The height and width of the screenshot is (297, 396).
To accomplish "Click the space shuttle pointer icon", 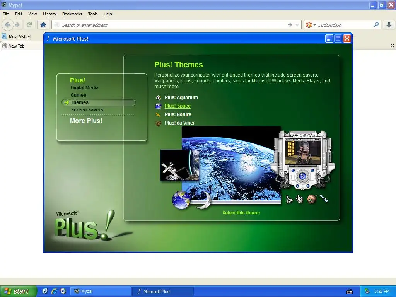I will click(x=289, y=199).
